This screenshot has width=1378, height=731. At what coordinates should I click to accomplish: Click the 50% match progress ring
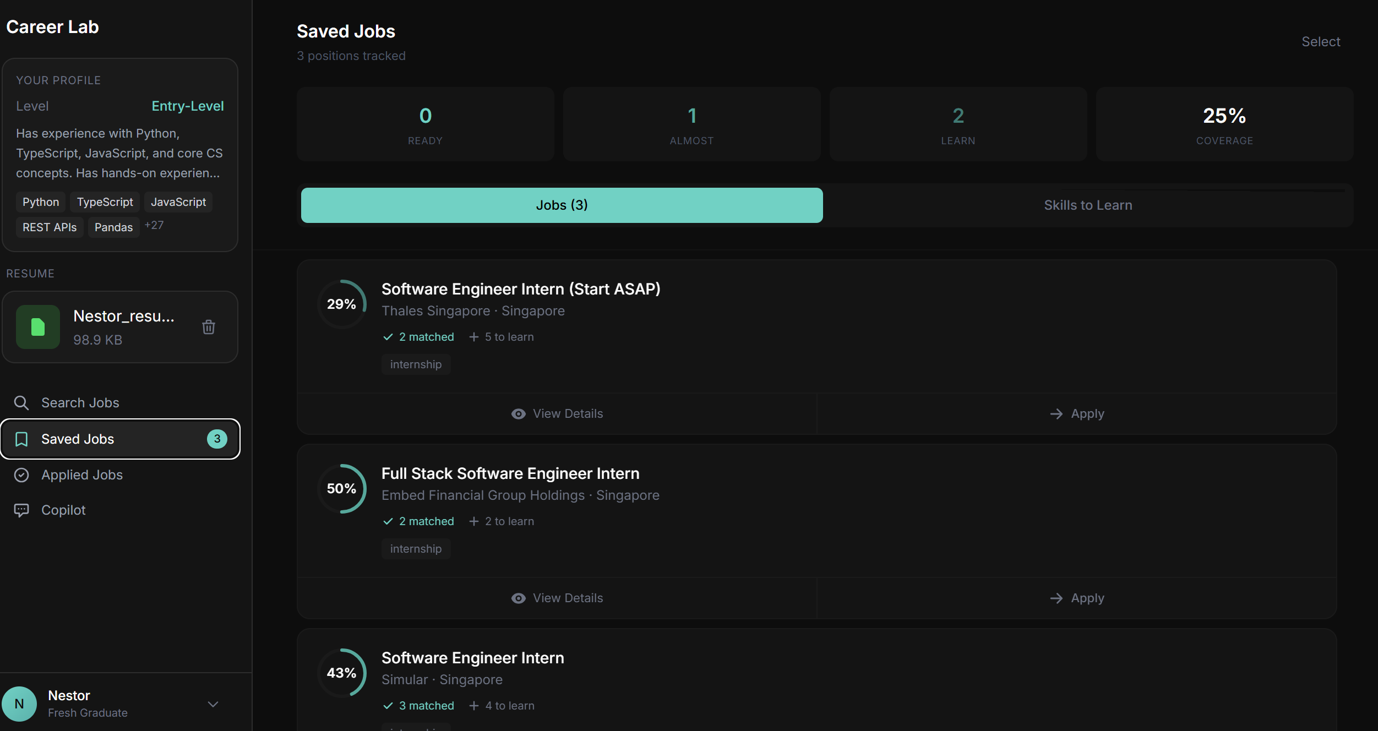click(x=341, y=489)
